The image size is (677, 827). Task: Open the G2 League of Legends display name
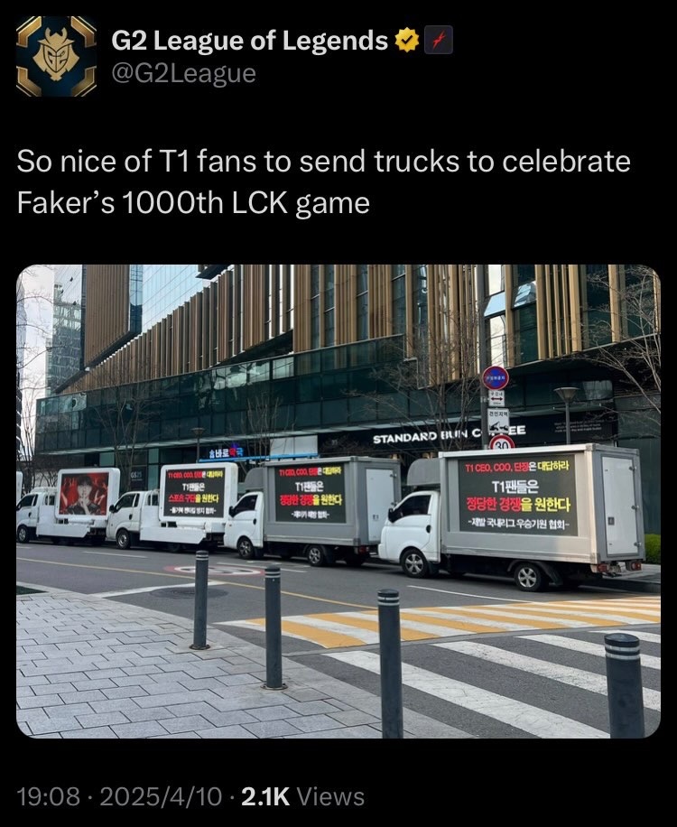pos(249,41)
